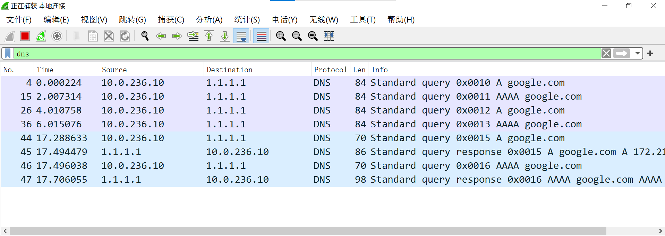665x236 pixels.
Task: Open the 分析(A) menu
Action: click(x=209, y=20)
